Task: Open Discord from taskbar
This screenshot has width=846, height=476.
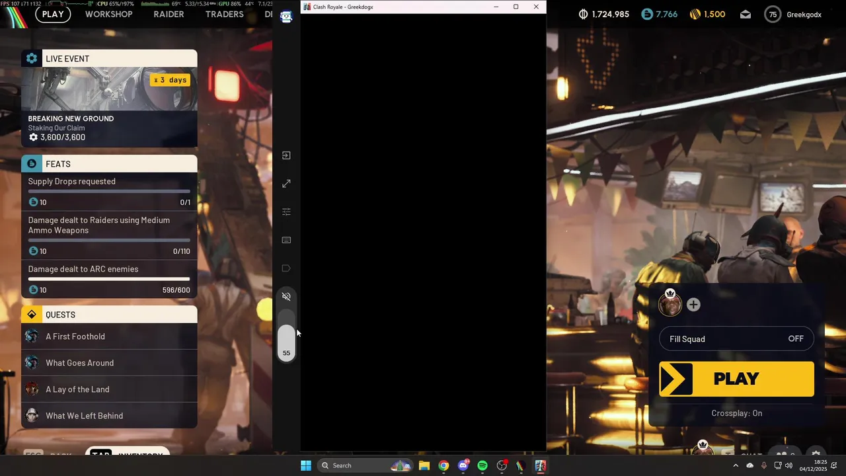Action: (x=463, y=465)
